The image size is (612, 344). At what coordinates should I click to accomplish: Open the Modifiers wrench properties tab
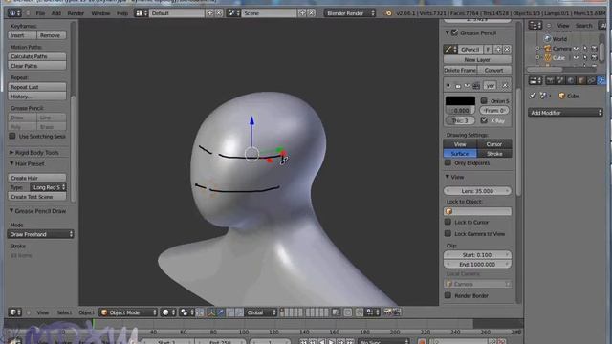601,80
